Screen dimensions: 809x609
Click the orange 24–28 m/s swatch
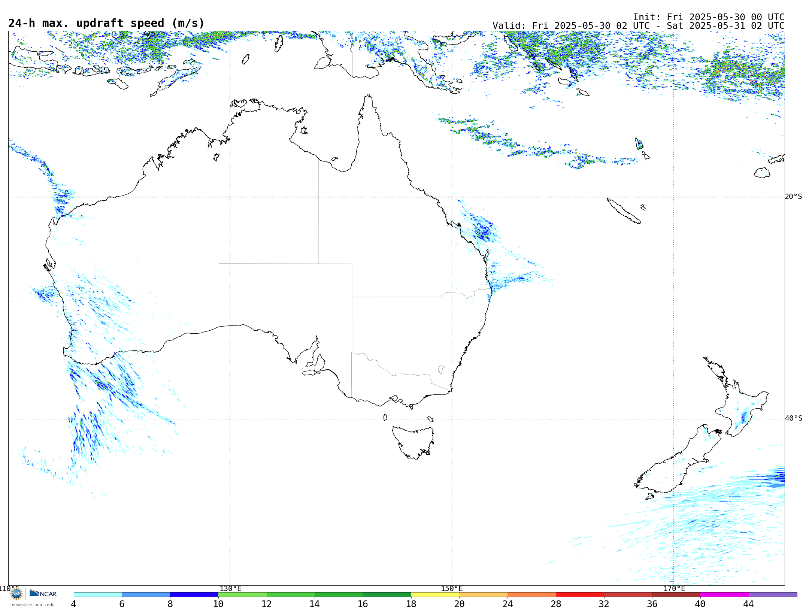pyautogui.click(x=532, y=595)
